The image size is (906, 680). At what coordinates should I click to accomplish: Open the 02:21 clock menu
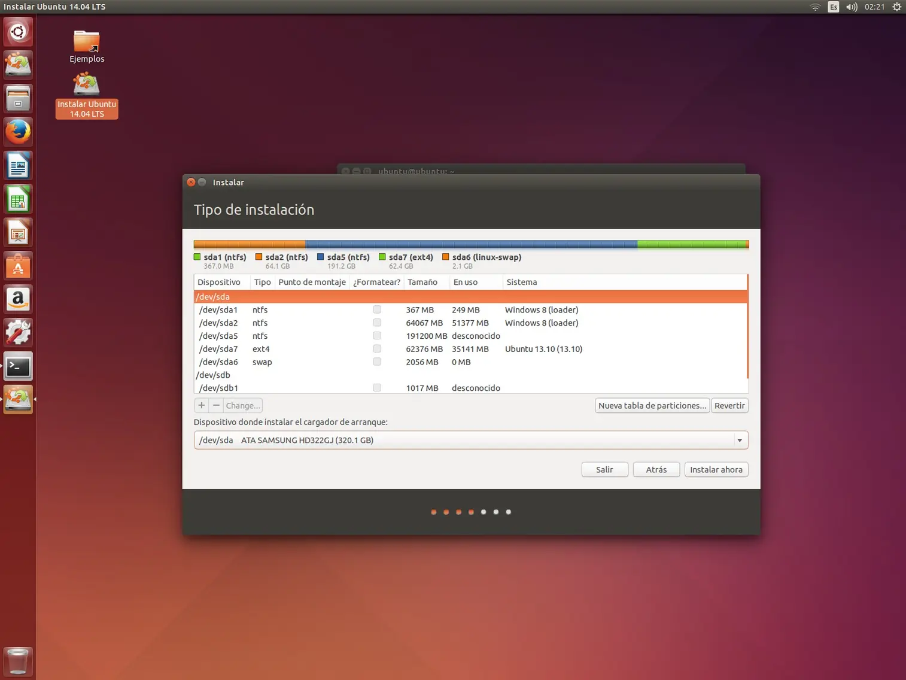point(874,7)
